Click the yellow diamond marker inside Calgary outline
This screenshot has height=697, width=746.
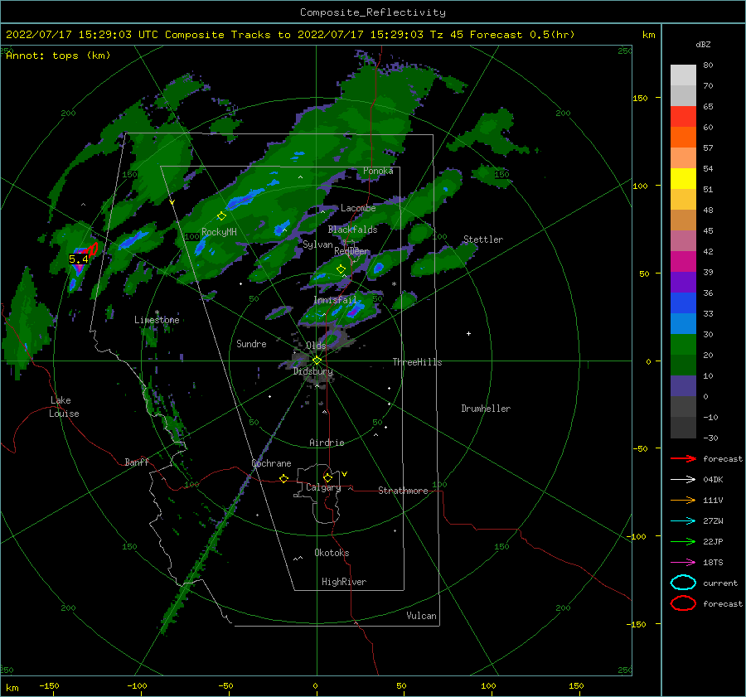327,477
